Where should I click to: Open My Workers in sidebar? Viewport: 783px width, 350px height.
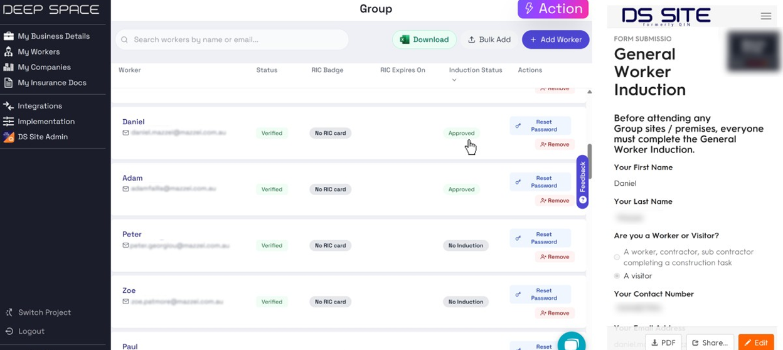[x=39, y=52]
